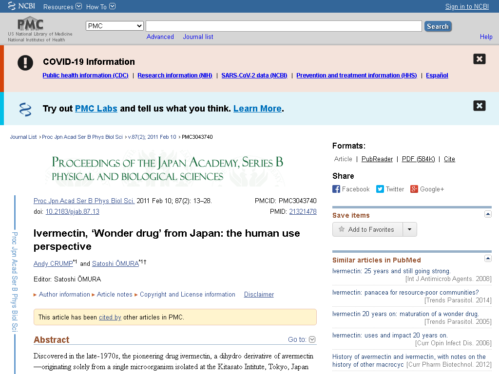Open v.87(2); 2011 Feb 10 breadcrumb
The image size is (499, 374).
pyautogui.click(x=152, y=137)
